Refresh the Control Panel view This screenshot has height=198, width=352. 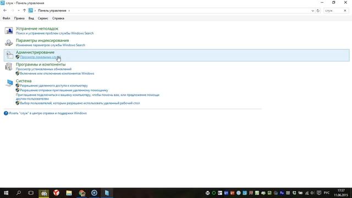[318, 11]
